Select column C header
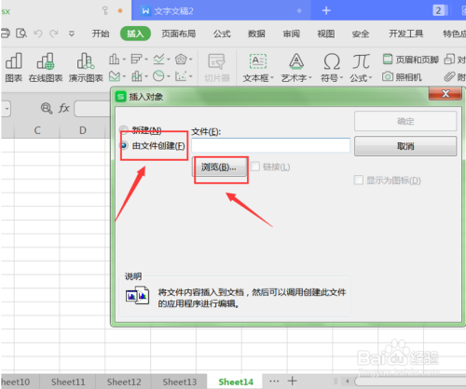466x389 pixels. [x=37, y=130]
